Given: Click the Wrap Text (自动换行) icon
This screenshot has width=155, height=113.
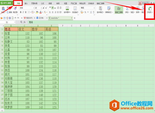Looking at the screenshot, I should pos(75,8).
